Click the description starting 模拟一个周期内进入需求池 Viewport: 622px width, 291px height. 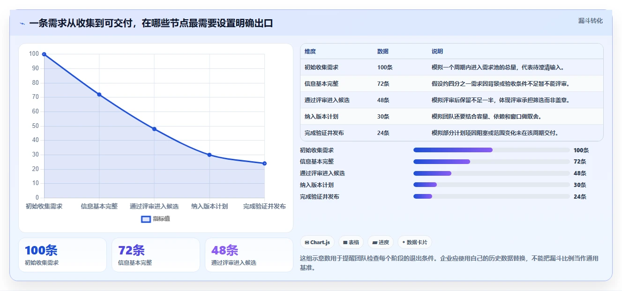tap(498, 67)
